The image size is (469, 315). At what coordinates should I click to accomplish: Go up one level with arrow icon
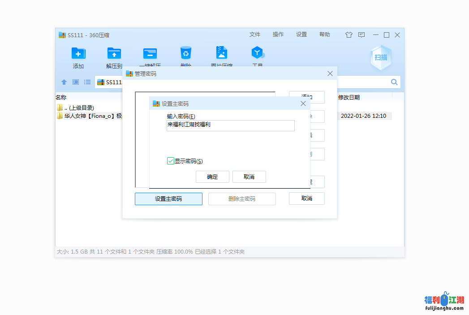click(x=64, y=82)
